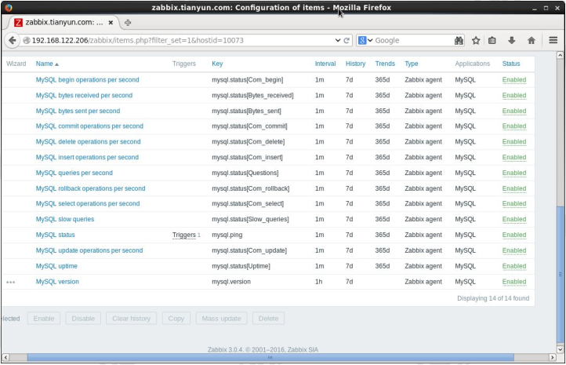Toggle Enabled status of MySQL commit operations
This screenshot has height=365, width=566.
click(514, 126)
